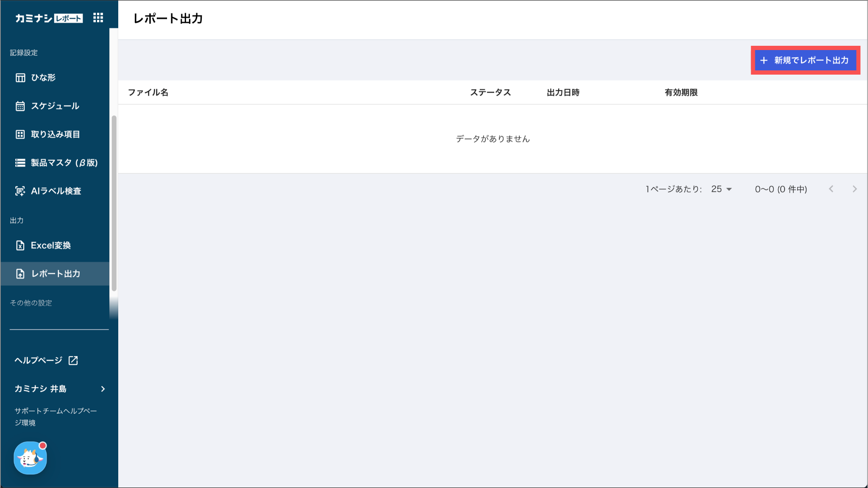The image size is (868, 488).
Task: Click the 製品マスタ list icon
Action: [20, 163]
